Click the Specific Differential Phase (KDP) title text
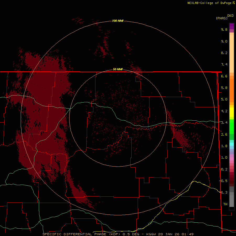Image resolution: width=236 pixels, height=236 pixels. (81, 234)
